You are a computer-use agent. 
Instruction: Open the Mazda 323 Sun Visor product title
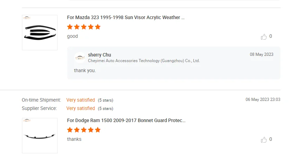pyautogui.click(x=126, y=17)
